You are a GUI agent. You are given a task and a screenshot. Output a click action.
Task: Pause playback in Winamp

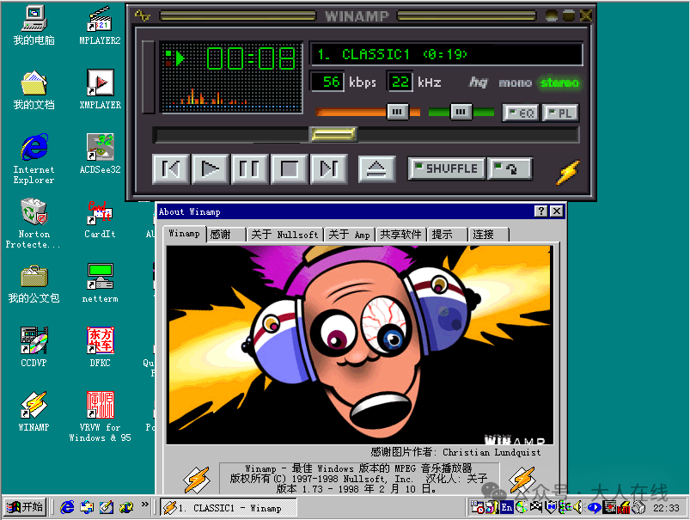[249, 168]
